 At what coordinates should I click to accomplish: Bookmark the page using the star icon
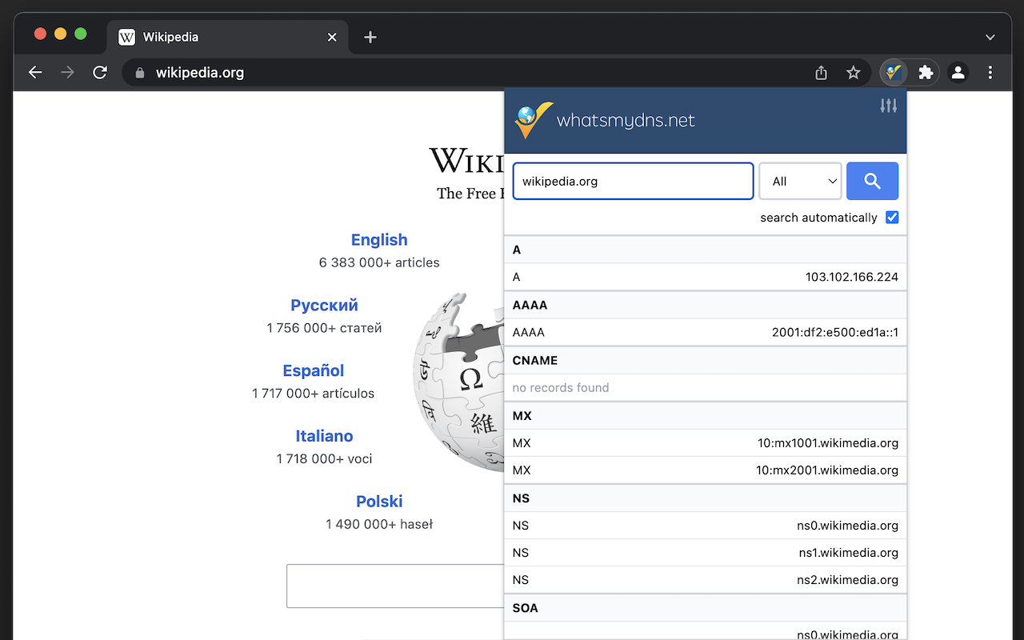(853, 72)
